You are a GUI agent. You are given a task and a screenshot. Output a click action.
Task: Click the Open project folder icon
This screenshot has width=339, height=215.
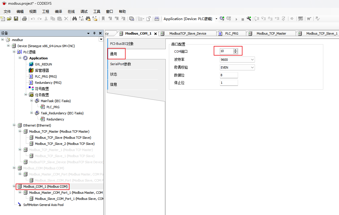pyautogui.click(x=9, y=19)
